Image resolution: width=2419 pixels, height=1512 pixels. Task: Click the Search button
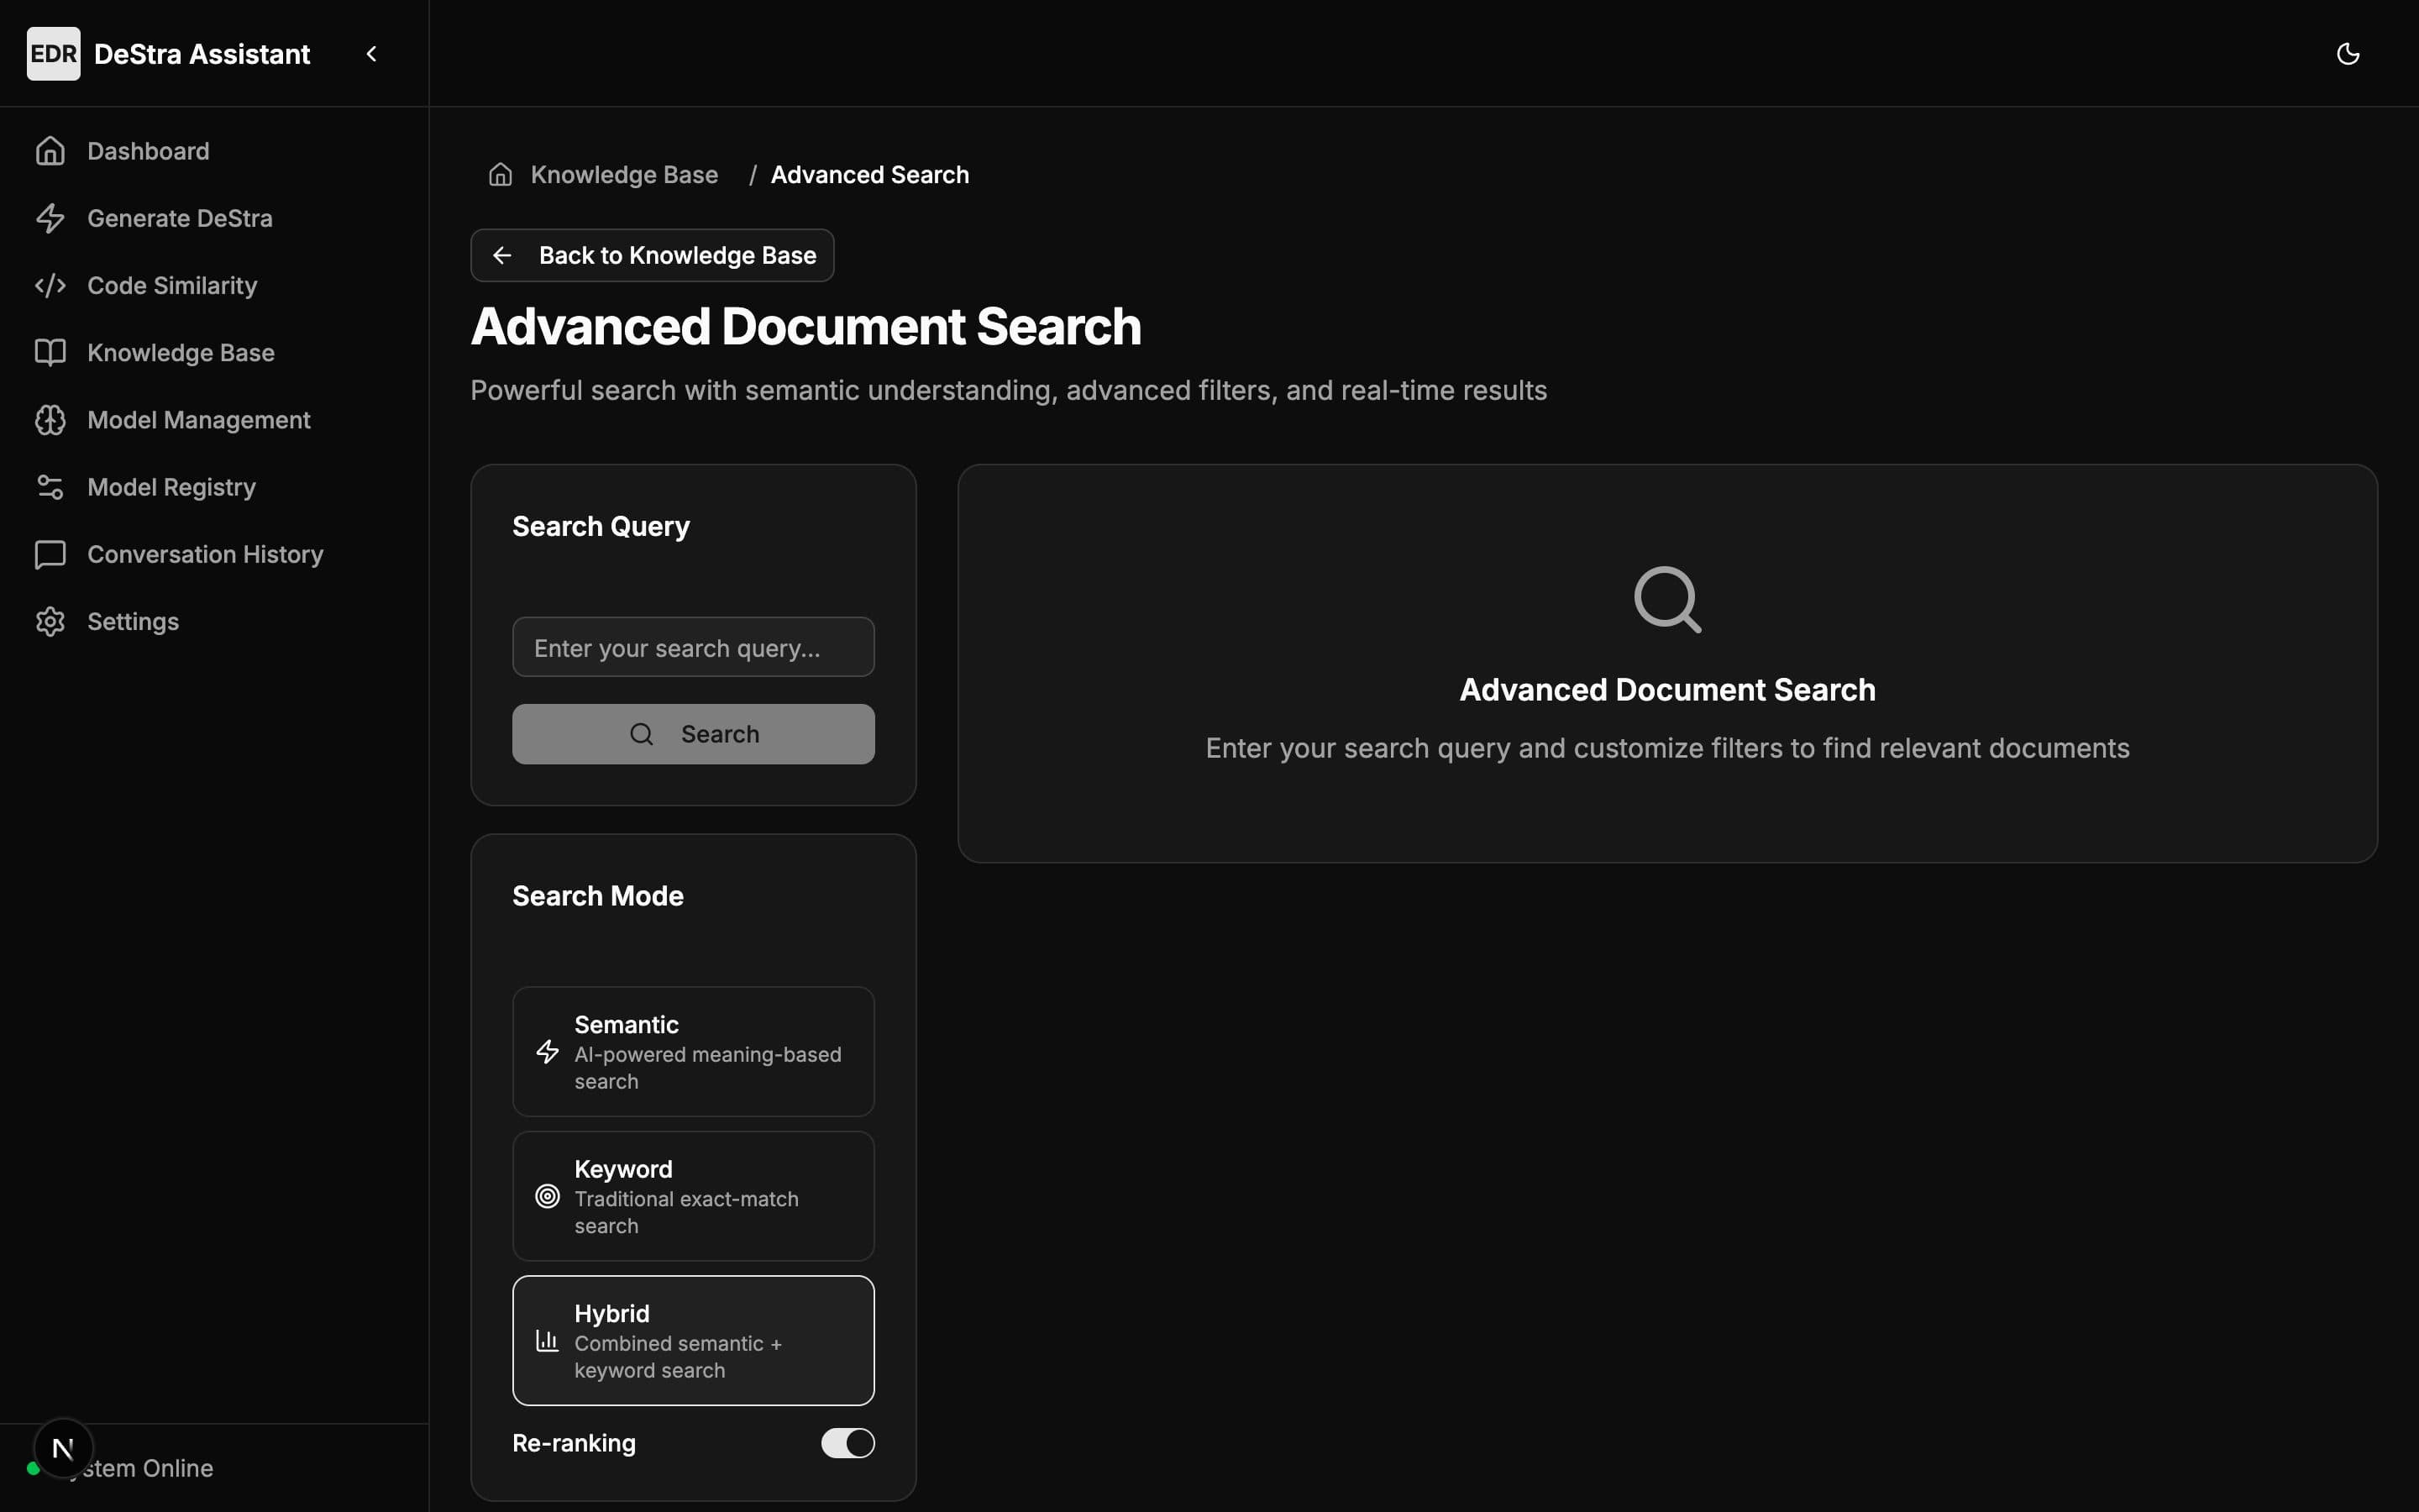pos(694,734)
